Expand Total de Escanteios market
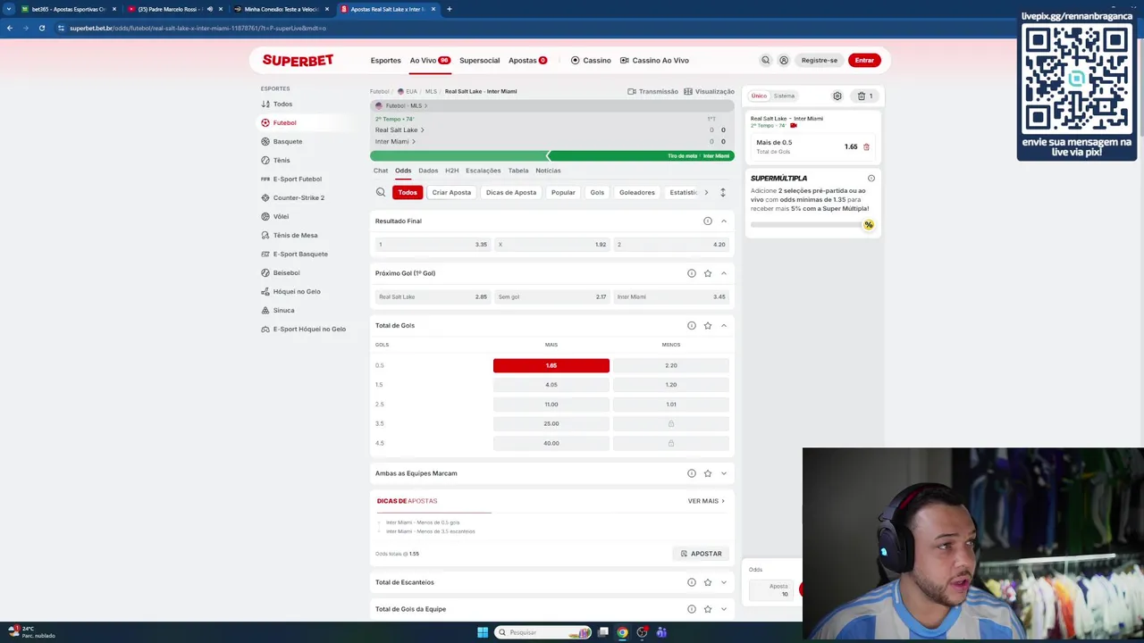 click(724, 582)
